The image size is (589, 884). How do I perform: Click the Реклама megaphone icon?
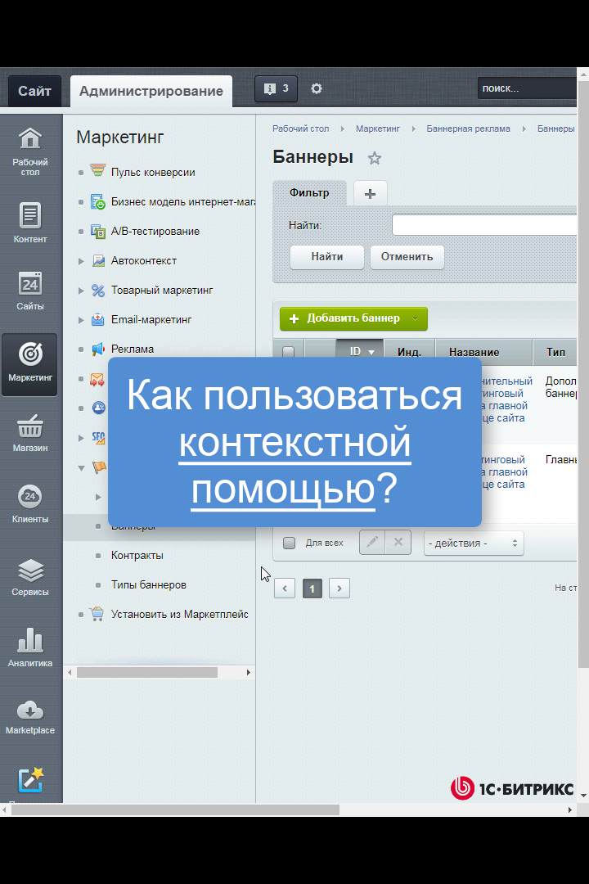[98, 349]
